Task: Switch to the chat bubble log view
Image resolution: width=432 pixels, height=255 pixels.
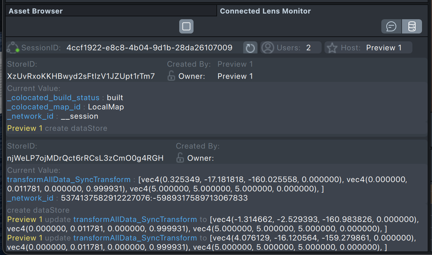Action: coord(391,27)
